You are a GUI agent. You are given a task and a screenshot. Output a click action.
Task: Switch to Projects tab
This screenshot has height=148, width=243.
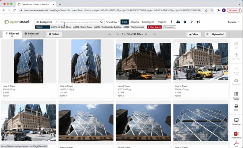(x=162, y=22)
